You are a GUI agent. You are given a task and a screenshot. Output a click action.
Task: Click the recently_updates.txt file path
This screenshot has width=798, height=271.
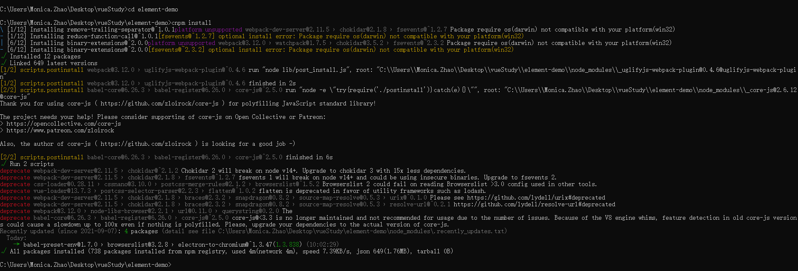362,231
